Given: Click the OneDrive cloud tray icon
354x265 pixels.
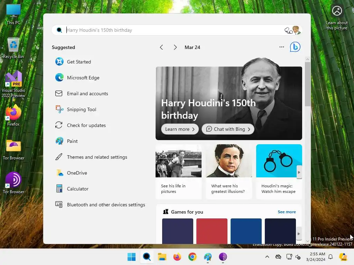Looking at the screenshot, I should (278, 257).
